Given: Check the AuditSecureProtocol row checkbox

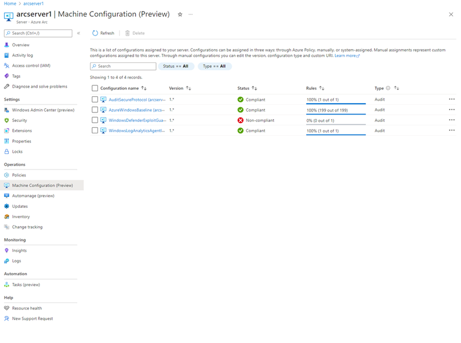Looking at the screenshot, I should click(95, 100).
